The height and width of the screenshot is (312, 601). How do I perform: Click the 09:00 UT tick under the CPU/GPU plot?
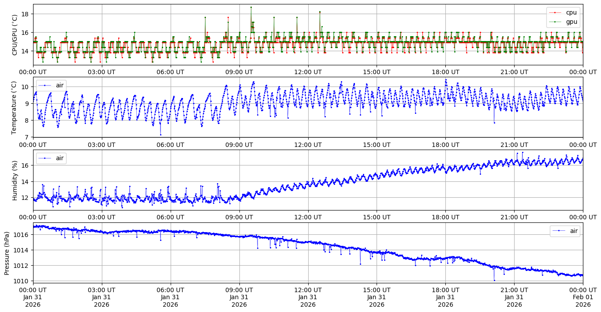click(239, 72)
